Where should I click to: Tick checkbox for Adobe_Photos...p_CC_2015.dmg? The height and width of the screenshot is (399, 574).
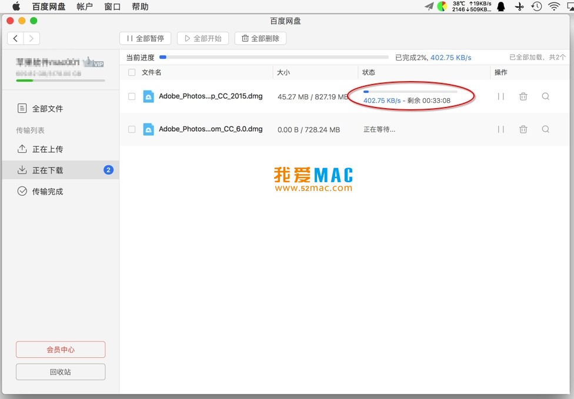132,96
